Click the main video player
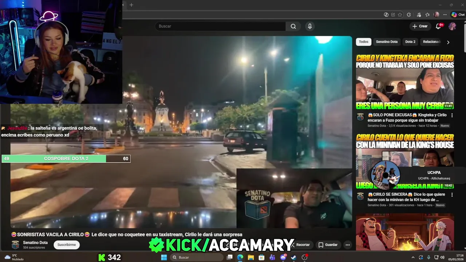The image size is (466, 262). coord(181,132)
